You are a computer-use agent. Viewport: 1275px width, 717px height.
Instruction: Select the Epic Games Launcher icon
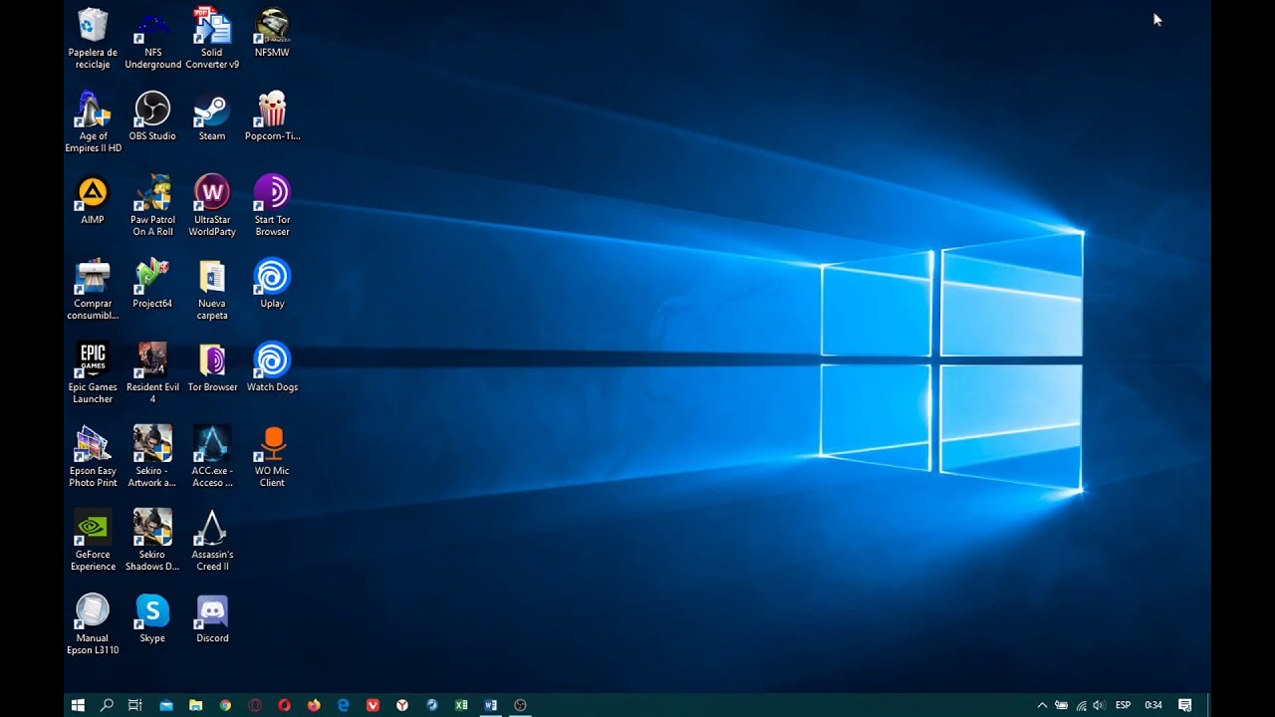point(93,373)
